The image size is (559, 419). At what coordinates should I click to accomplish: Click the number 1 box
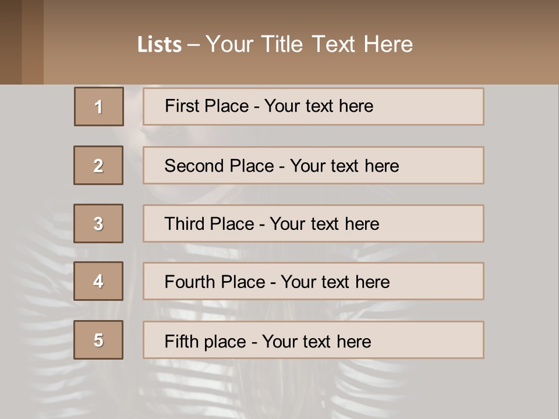tap(98, 106)
